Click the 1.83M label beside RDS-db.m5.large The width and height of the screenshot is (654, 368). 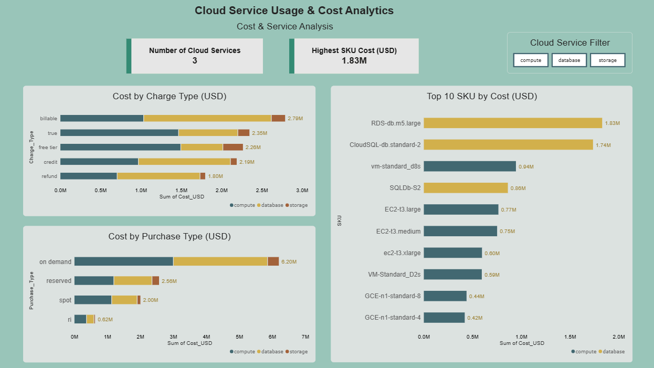coord(612,123)
